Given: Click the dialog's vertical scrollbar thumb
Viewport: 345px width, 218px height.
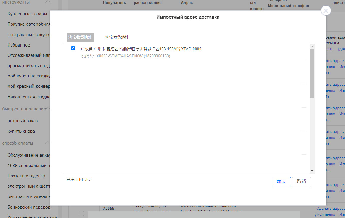Looking at the screenshot, I should click(x=312, y=73).
